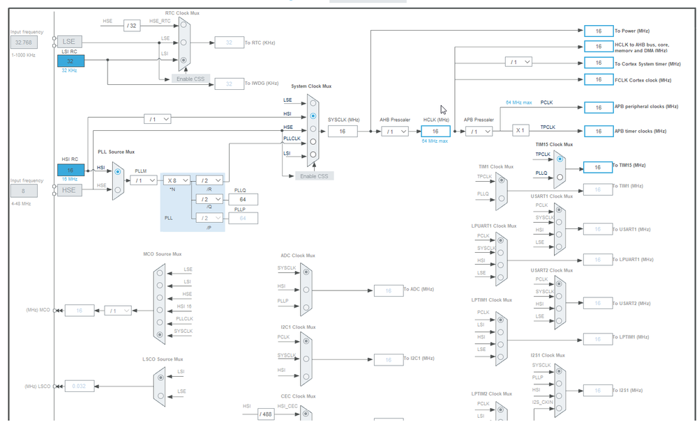Image resolution: width=697 pixels, height=422 pixels.
Task: Click Enable CSS under System Clock Mux
Action: click(314, 176)
